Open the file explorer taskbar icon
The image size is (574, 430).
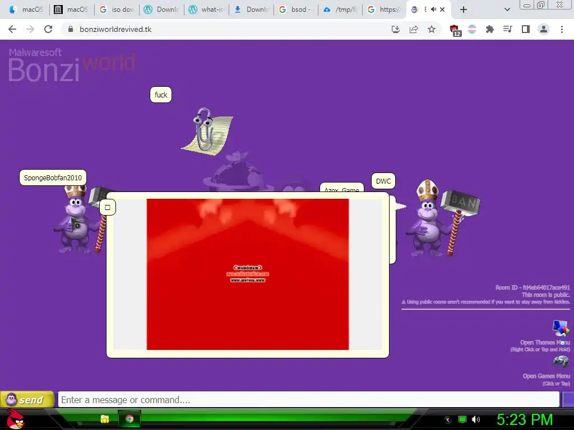(x=105, y=419)
